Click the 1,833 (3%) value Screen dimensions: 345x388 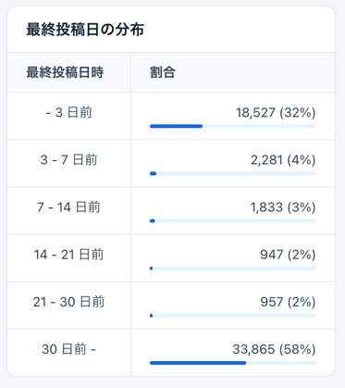pos(283,207)
